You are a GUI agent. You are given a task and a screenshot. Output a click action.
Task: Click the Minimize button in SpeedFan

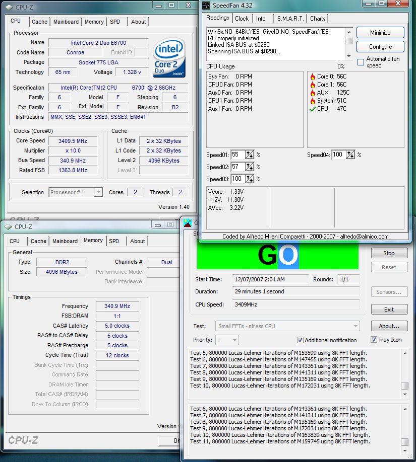pos(380,33)
